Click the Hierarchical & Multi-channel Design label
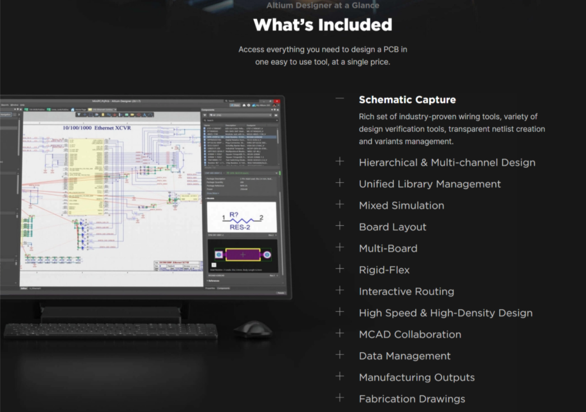 pyautogui.click(x=447, y=163)
